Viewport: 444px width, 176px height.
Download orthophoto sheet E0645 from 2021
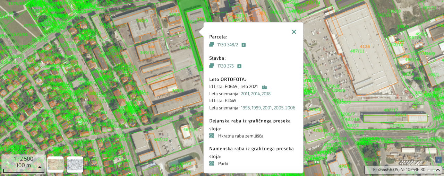click(x=264, y=87)
